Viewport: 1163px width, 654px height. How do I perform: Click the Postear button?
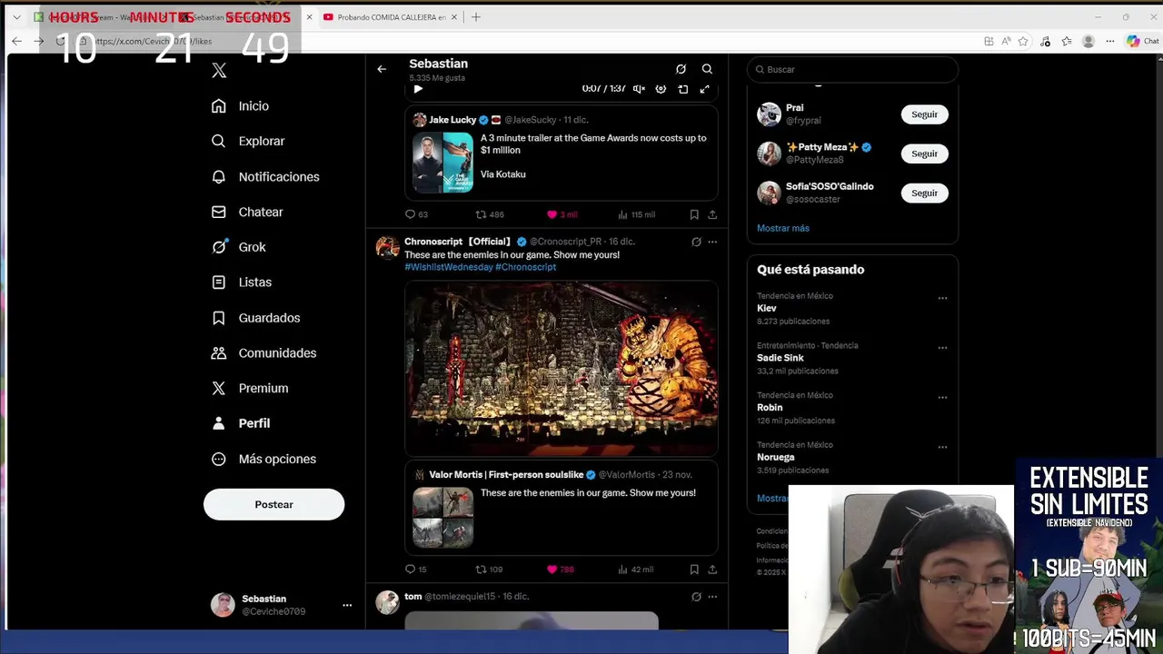point(273,504)
